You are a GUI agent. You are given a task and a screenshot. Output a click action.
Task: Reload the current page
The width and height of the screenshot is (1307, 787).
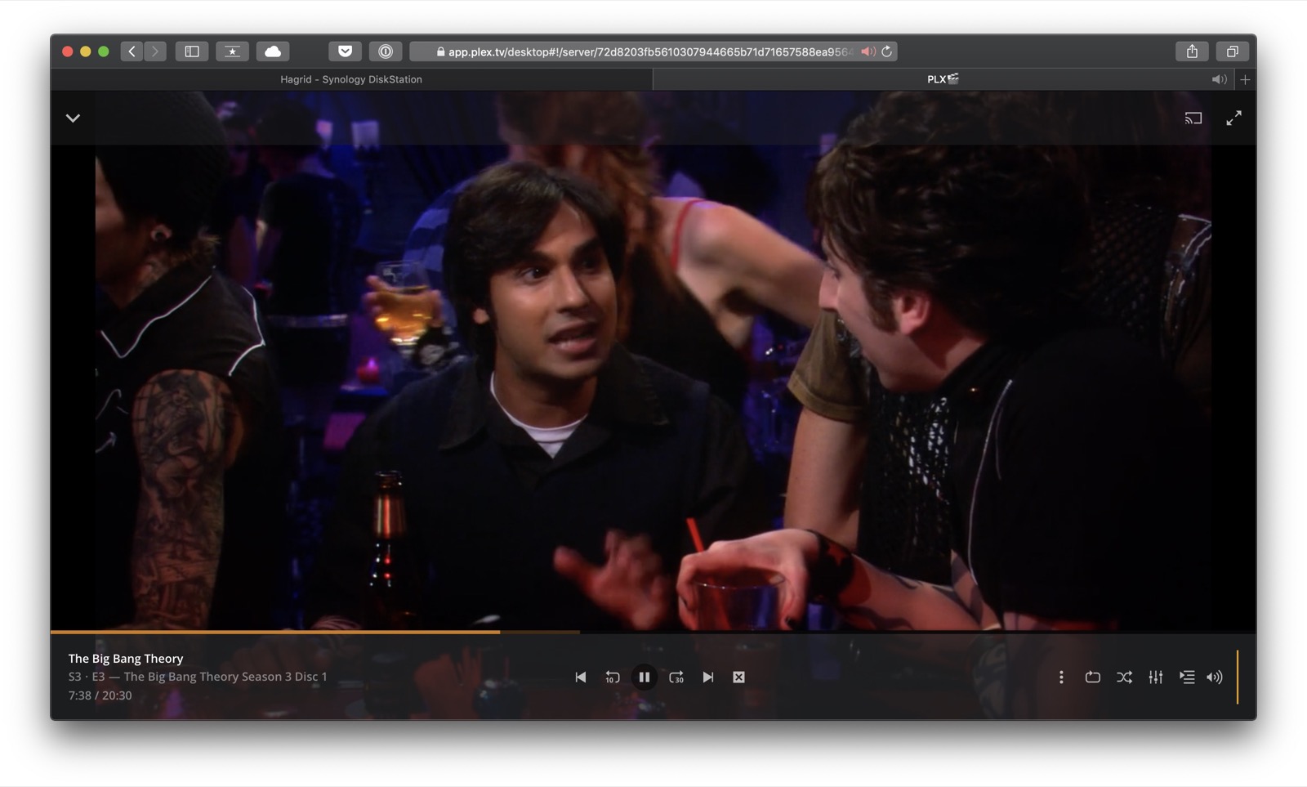click(x=887, y=51)
